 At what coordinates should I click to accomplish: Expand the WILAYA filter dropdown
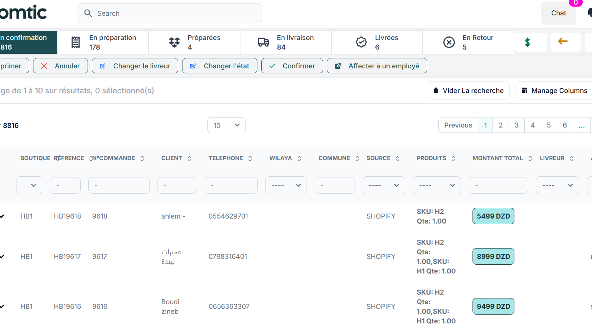click(x=286, y=186)
